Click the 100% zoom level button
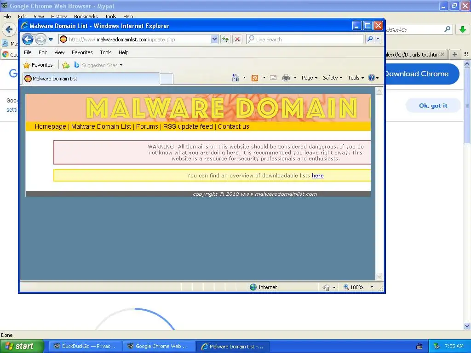 tap(354, 287)
